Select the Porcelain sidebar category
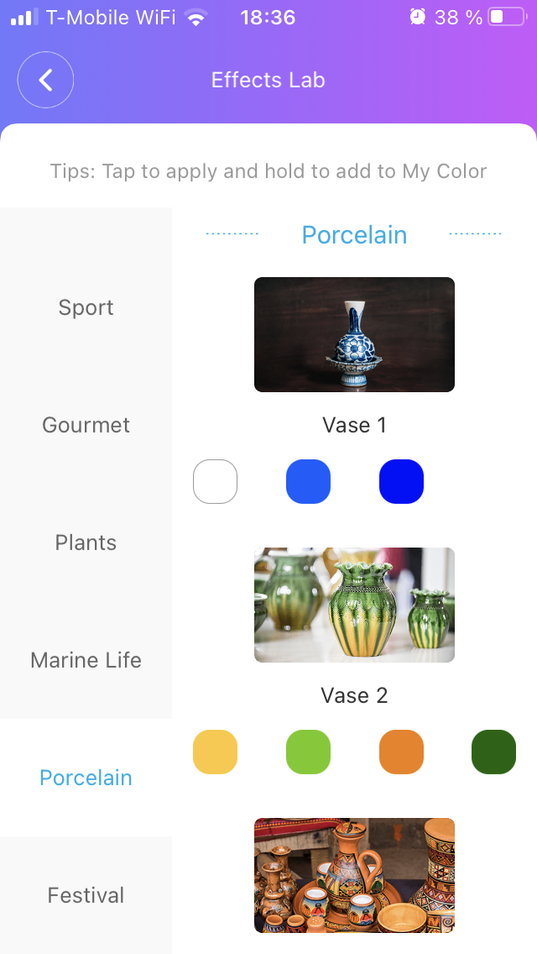 tap(86, 778)
